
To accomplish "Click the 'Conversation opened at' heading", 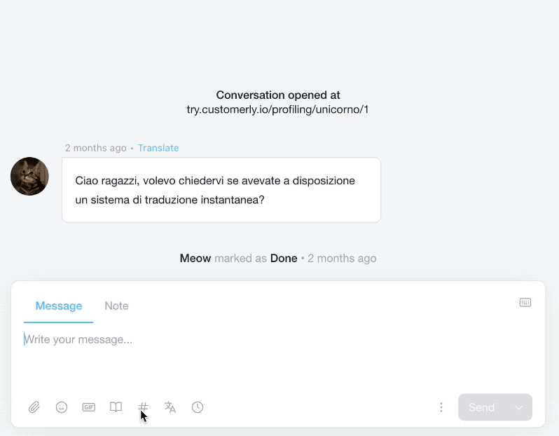I will tap(278, 95).
